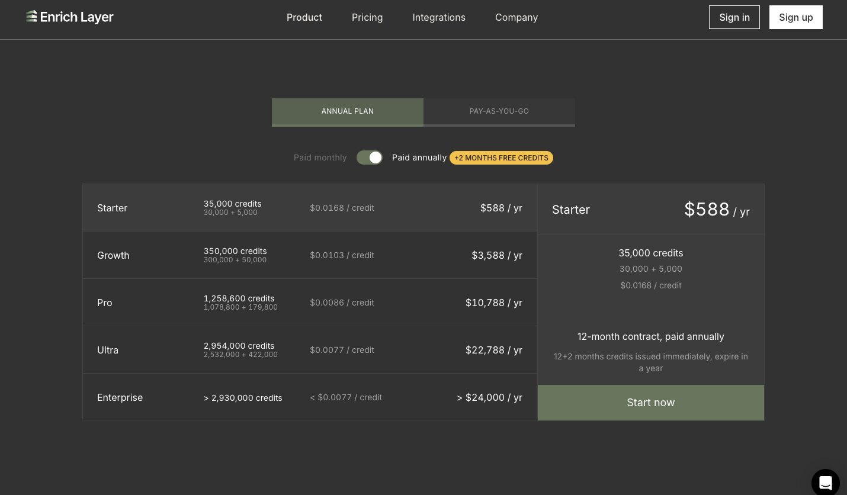
Task: Click the 1,258,600 credits cell
Action: tap(240, 303)
